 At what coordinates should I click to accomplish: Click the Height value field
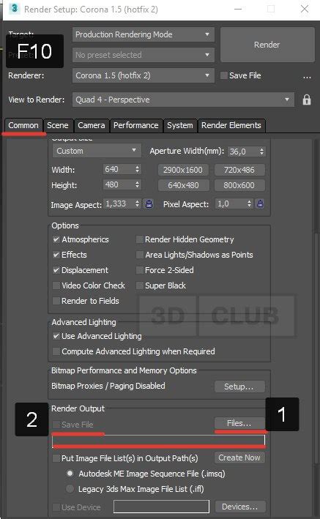click(119, 184)
